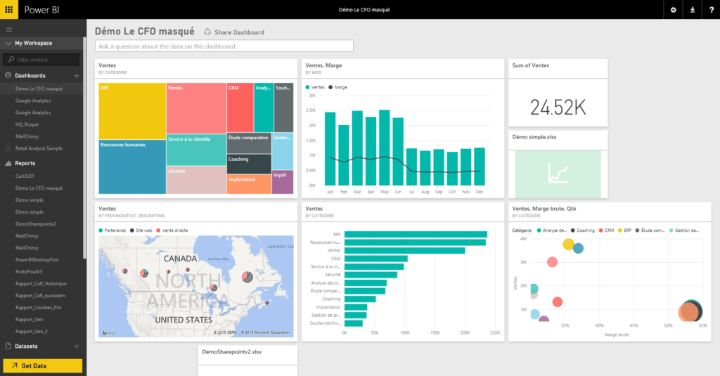Collapse the My Workspace chevron
This screenshot has width=720, height=376.
[8, 44]
